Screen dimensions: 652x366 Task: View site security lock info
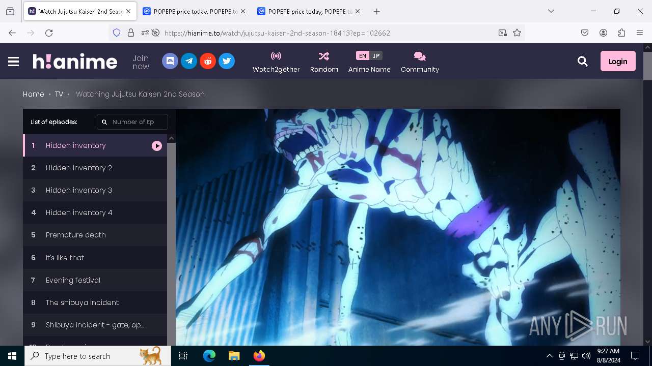pyautogui.click(x=131, y=33)
